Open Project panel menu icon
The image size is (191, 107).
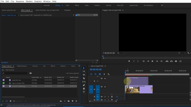13,66
